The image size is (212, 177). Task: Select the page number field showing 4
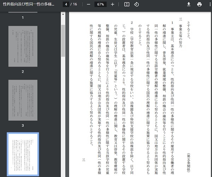(66, 4)
